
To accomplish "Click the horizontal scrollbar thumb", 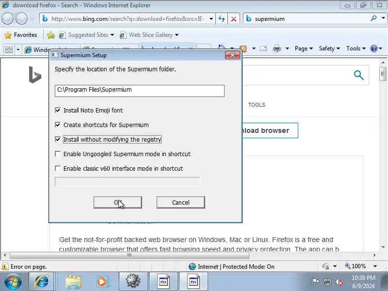I will coord(129,255).
